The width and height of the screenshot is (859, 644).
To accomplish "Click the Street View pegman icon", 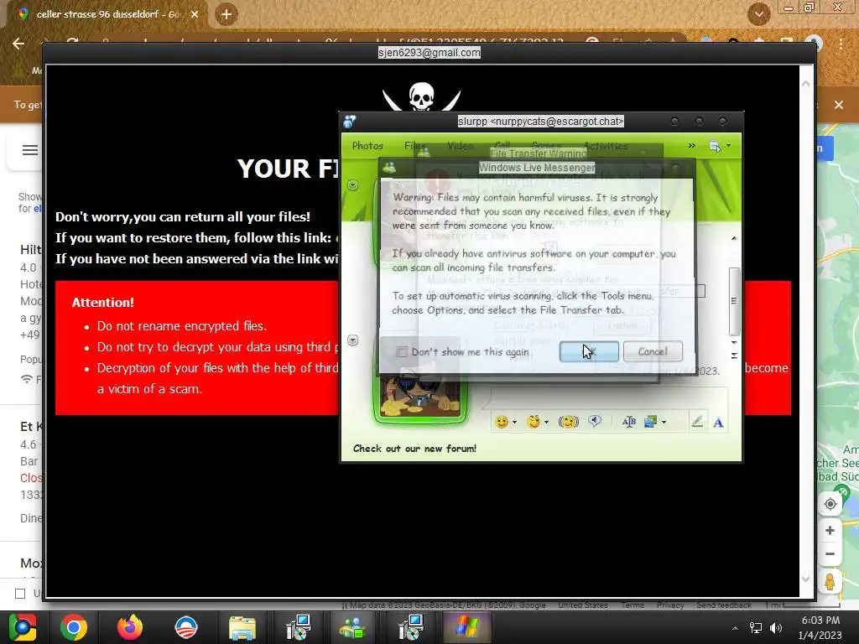I will click(x=830, y=582).
